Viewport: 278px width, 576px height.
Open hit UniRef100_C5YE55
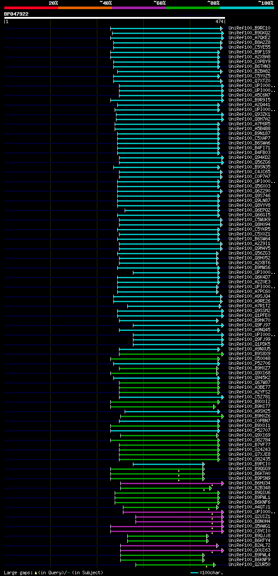click(x=249, y=47)
